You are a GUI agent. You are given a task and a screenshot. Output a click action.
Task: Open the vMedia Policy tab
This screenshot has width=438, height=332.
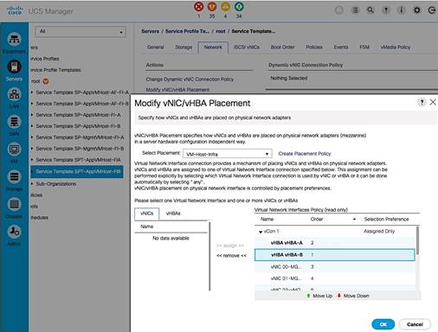[396, 47]
